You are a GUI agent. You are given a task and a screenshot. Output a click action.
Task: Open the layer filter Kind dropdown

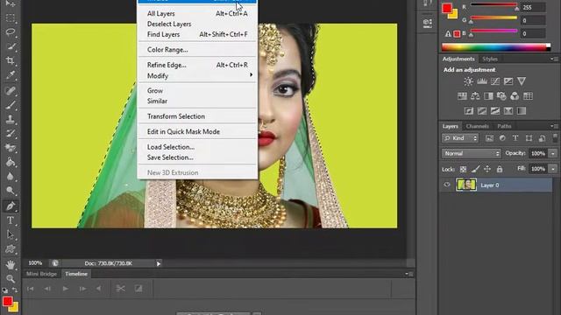point(460,138)
